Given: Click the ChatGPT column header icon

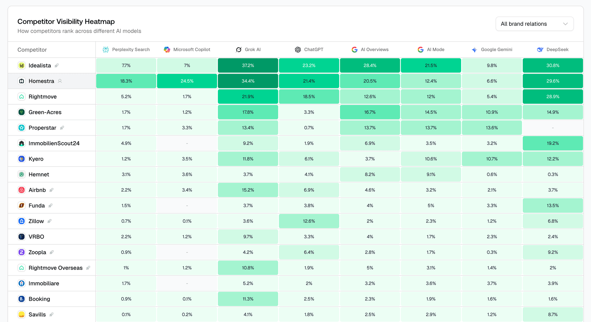Looking at the screenshot, I should pos(298,49).
